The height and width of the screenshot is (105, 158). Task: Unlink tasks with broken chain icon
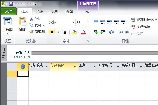(x=127, y=32)
